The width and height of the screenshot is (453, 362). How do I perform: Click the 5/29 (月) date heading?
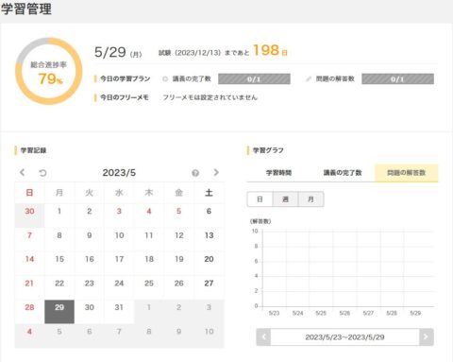(x=118, y=52)
